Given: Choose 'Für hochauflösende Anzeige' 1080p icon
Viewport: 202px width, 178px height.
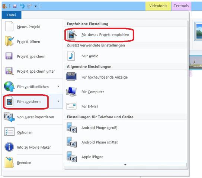Looking at the screenshot, I should [x=71, y=77].
